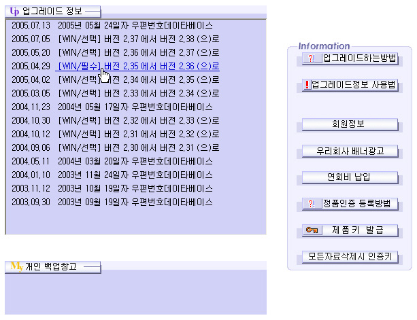Image resolution: width=417 pixels, height=320 pixels.
Task: Click the date 2005.05.20
Action: [31, 52]
